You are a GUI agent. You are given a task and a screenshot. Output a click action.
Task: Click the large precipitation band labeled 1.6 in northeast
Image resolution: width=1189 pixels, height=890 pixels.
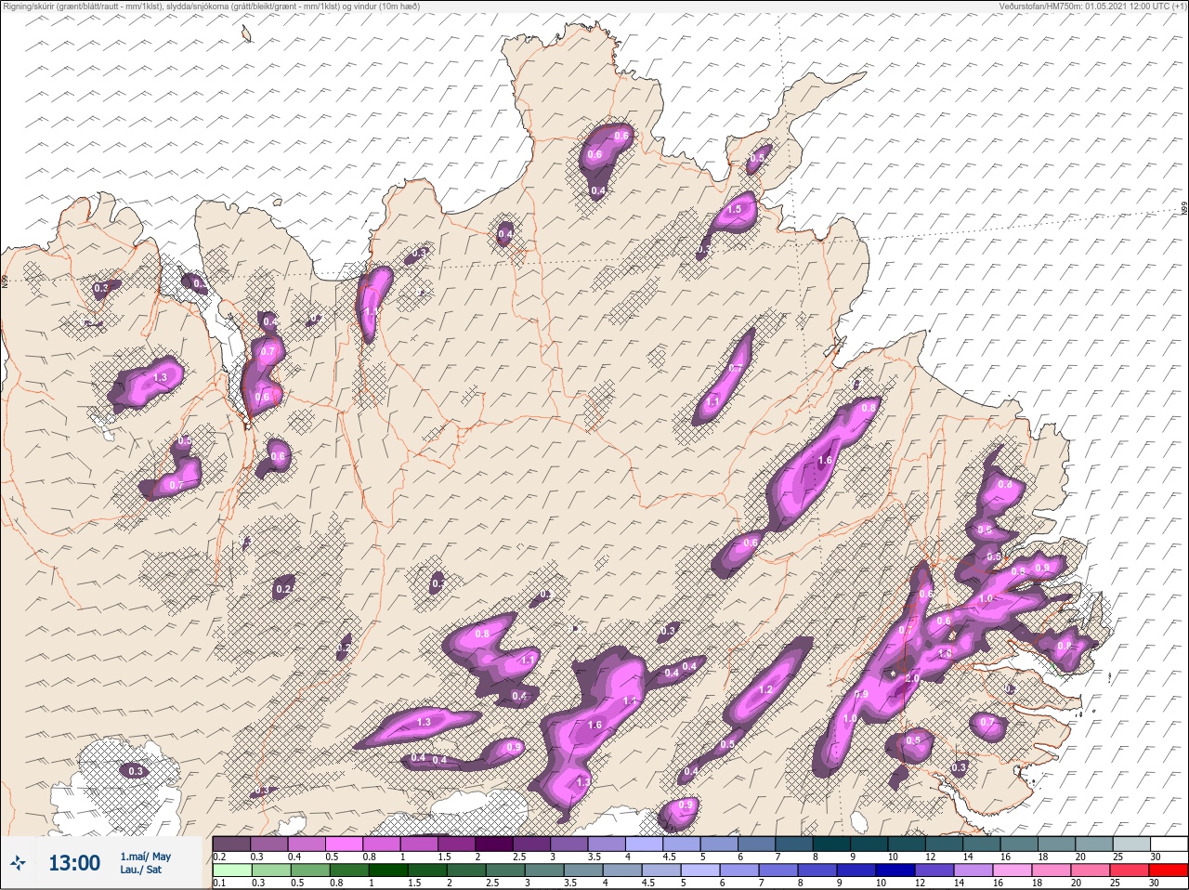point(823,461)
